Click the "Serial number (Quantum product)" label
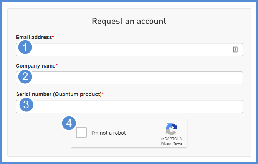 [x=58, y=94]
